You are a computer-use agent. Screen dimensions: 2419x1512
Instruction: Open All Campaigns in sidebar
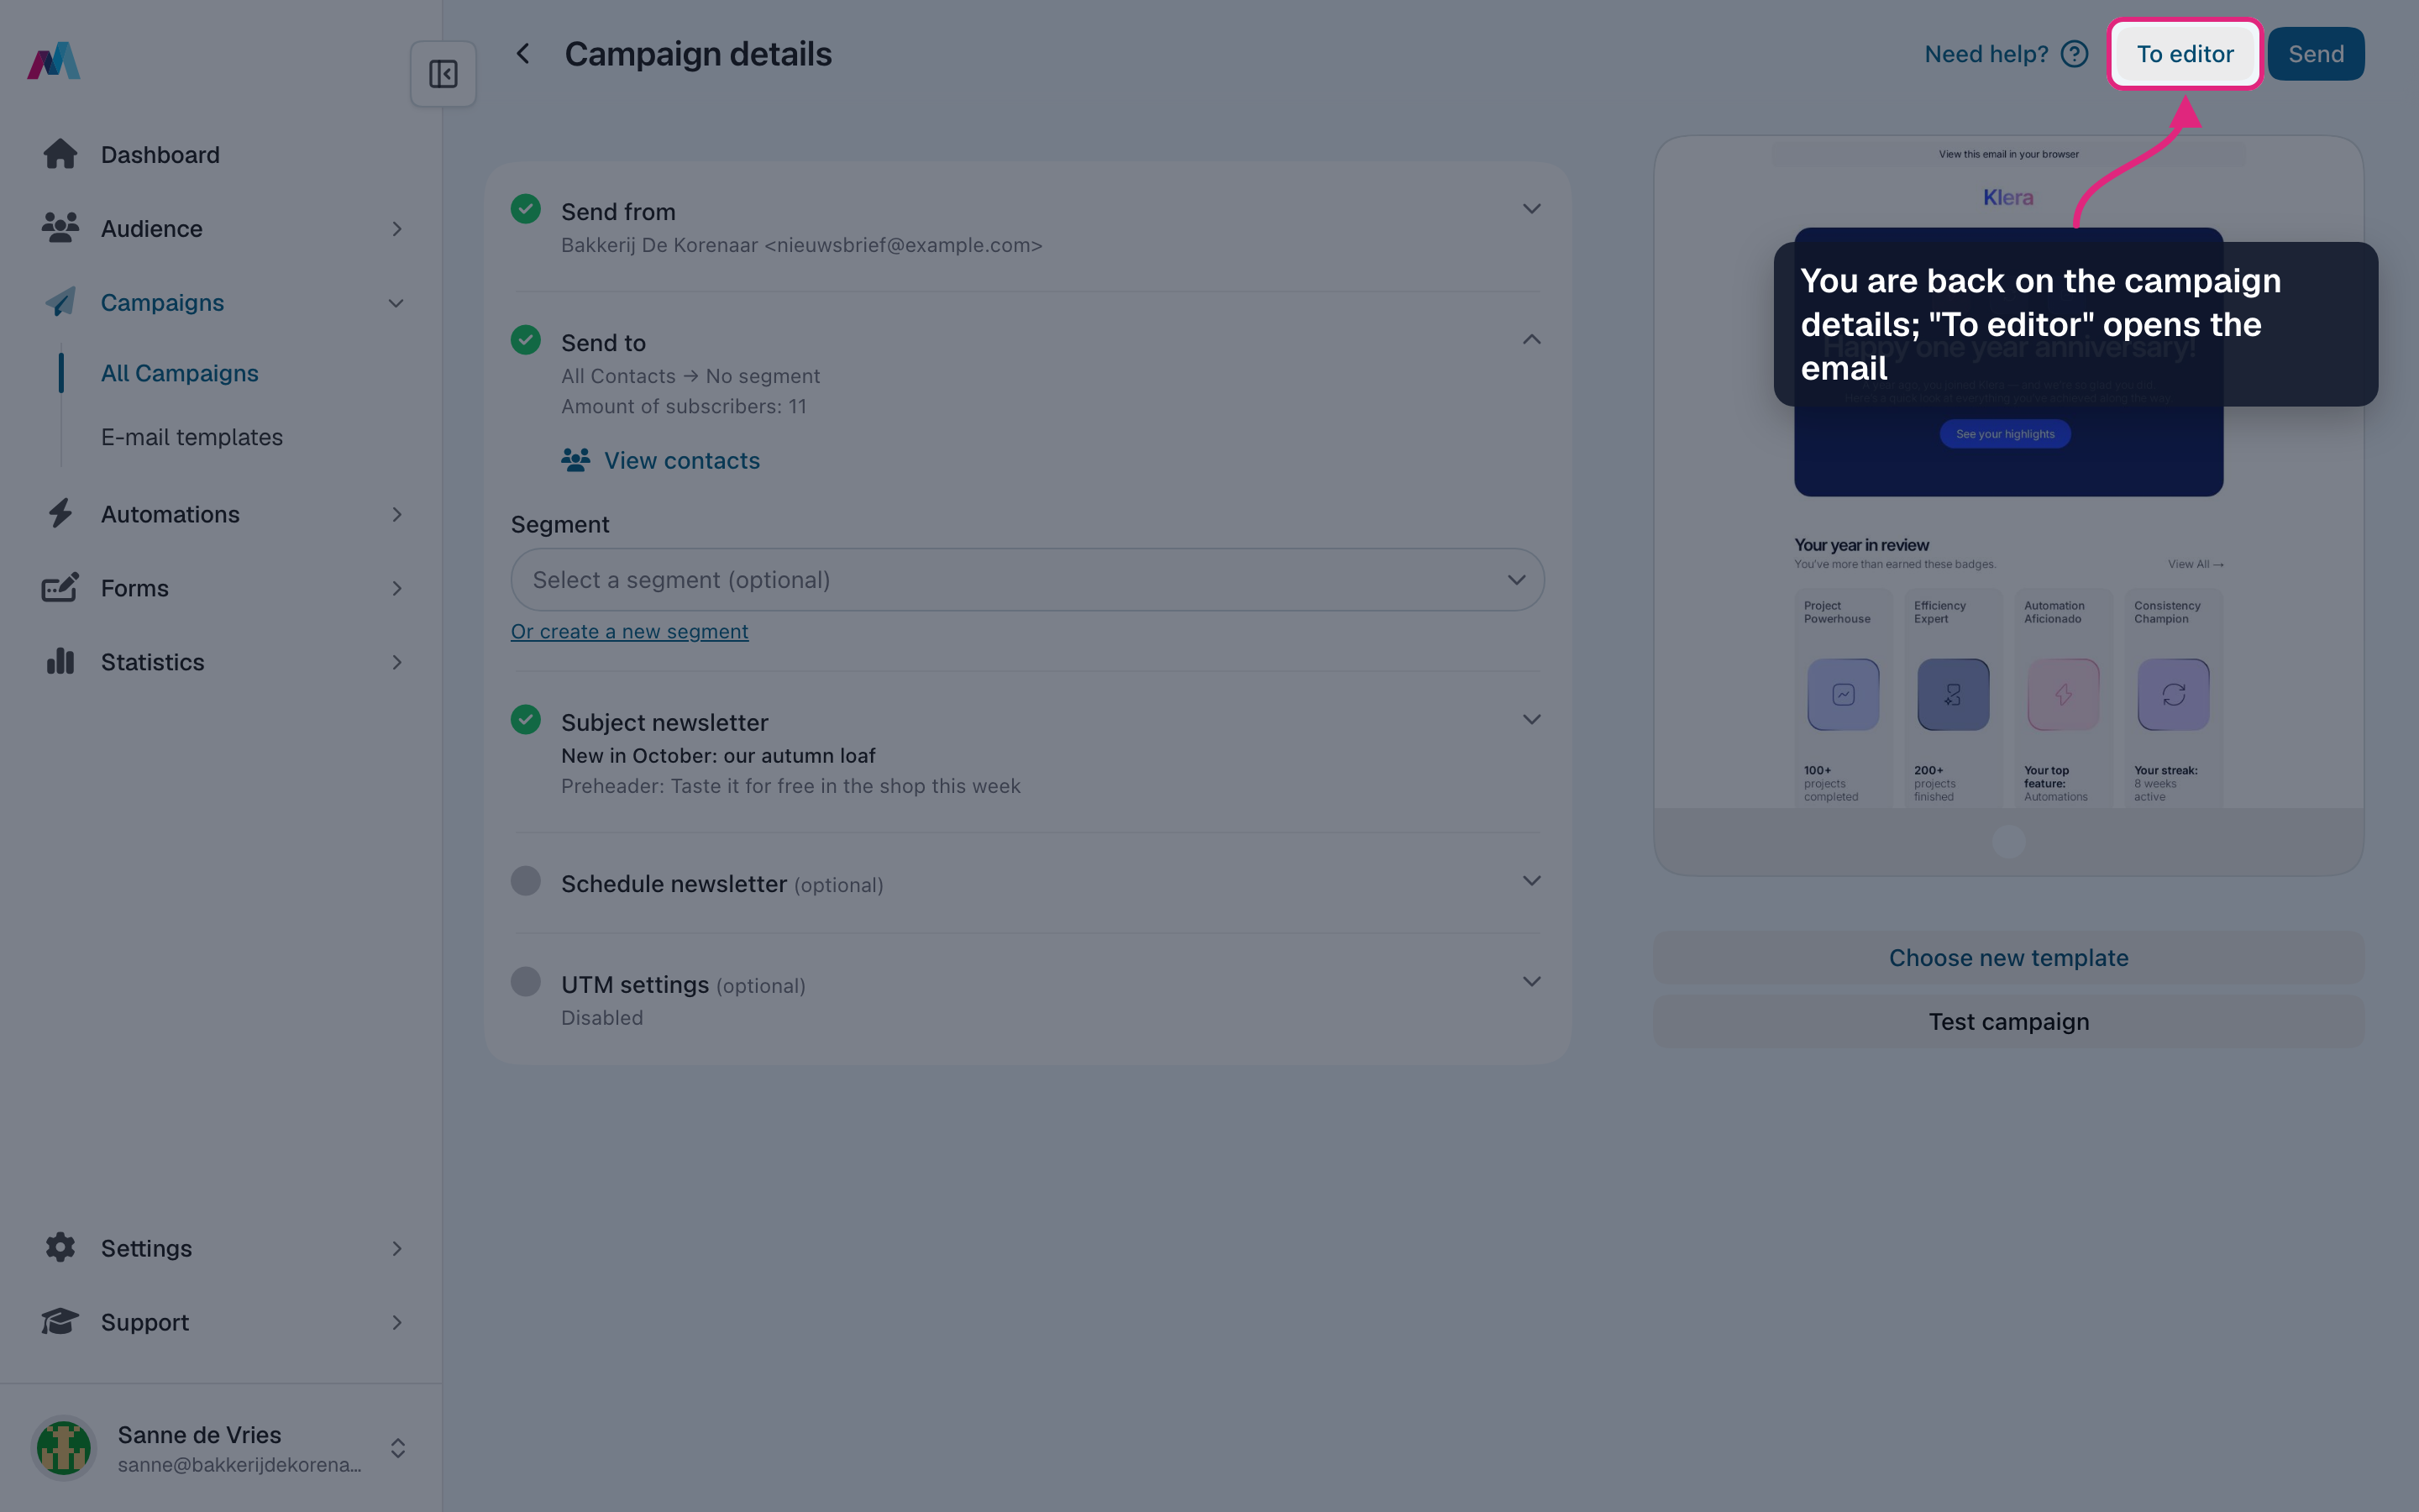(x=180, y=373)
